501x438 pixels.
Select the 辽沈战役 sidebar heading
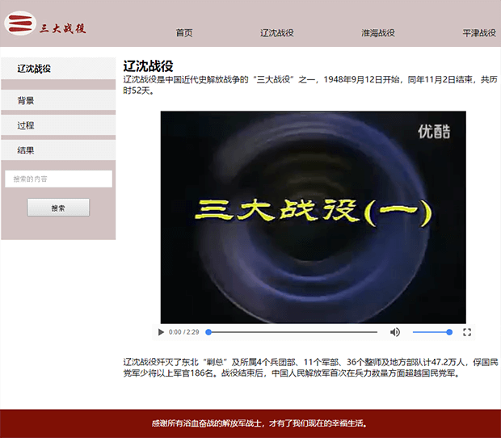(58, 69)
